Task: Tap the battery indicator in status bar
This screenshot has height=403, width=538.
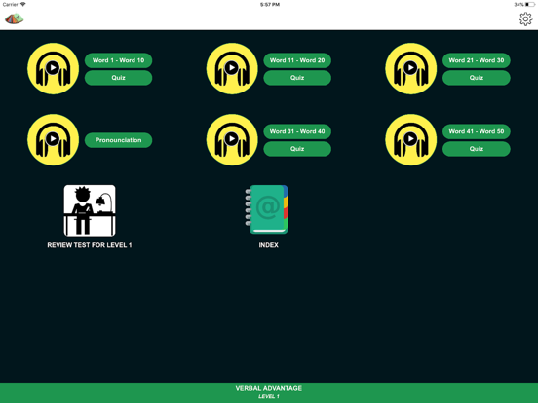Action: [x=530, y=5]
